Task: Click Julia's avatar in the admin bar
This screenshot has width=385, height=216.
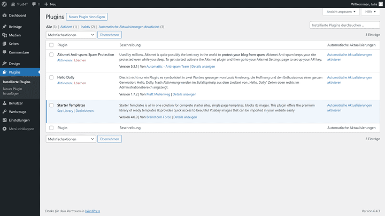Action: (x=381, y=4)
